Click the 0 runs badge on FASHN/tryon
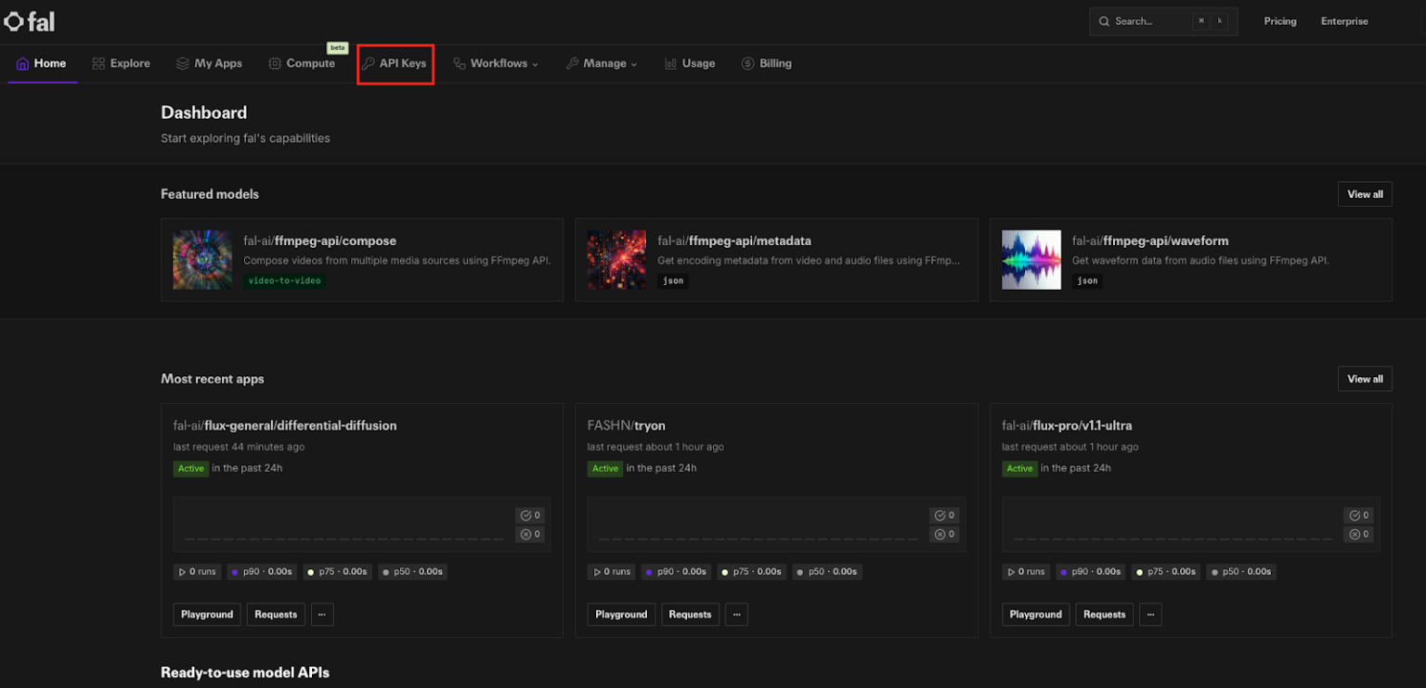The height and width of the screenshot is (688, 1426). pos(612,572)
